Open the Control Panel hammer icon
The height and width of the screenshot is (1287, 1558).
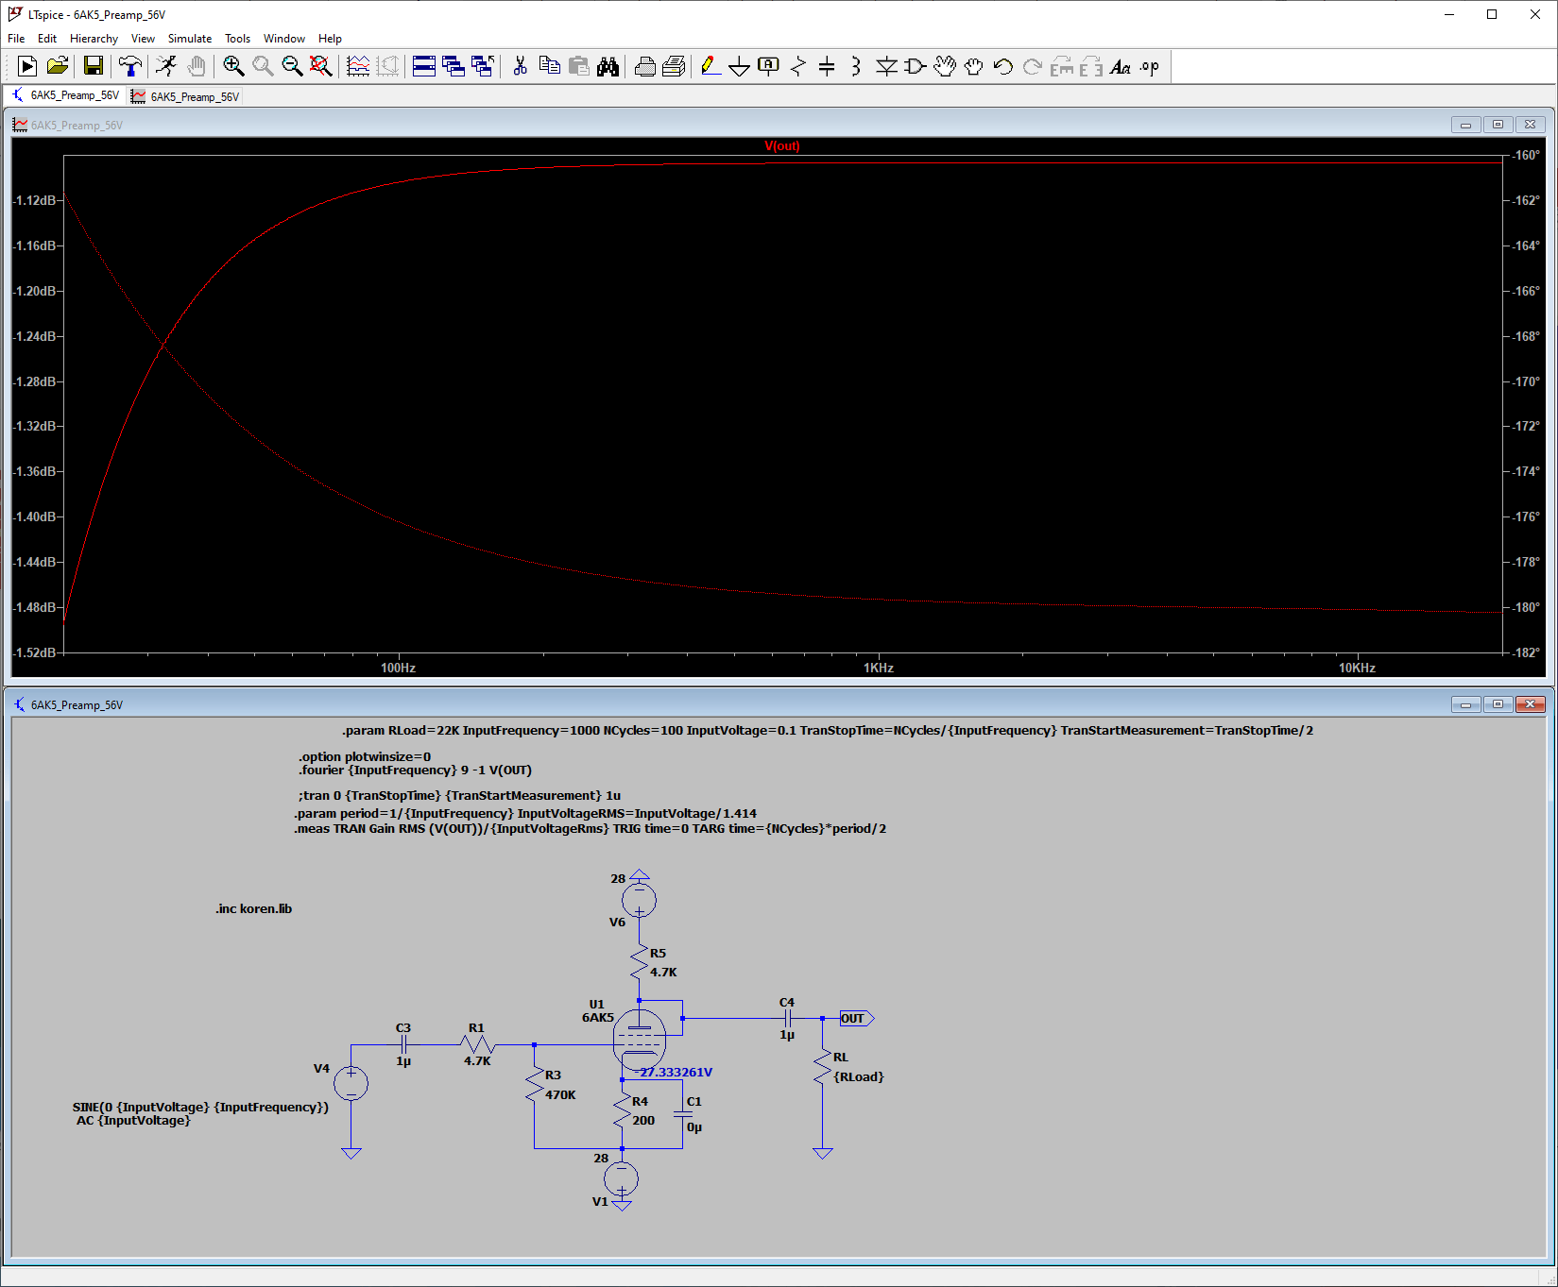coord(129,66)
